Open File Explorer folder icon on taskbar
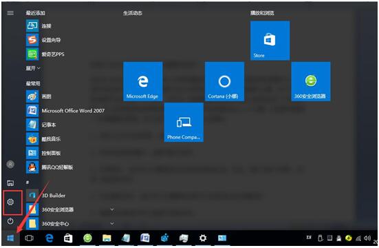The width and height of the screenshot is (379, 248). [107, 238]
